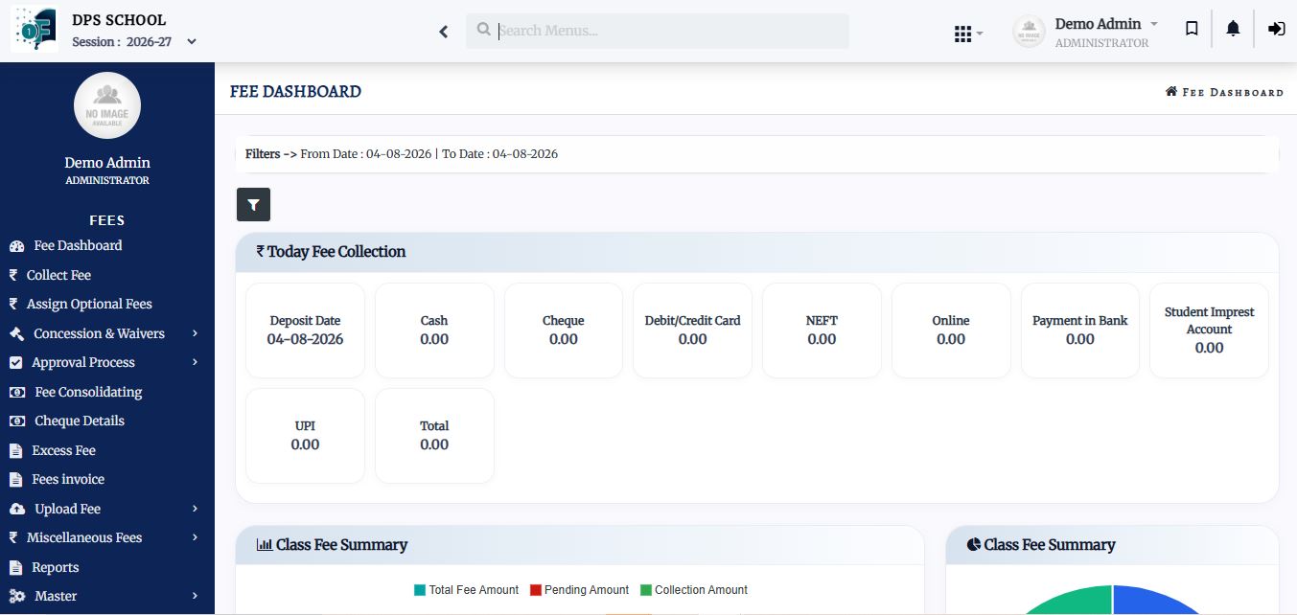
Task: Expand Approval Process submenu arrow
Action: (x=195, y=362)
